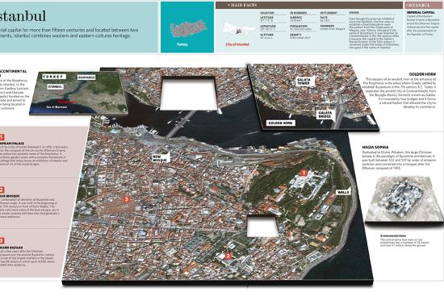
Task: Click the red 2 badge in left sidebar
Action: click(2, 190)
